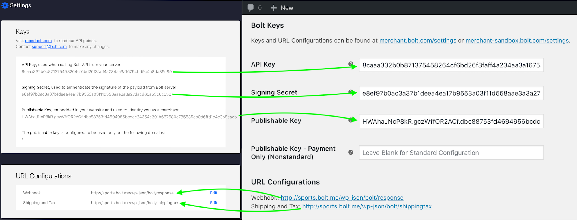Click help icon next to Signing Secret field
The height and width of the screenshot is (220, 577).
click(x=351, y=92)
